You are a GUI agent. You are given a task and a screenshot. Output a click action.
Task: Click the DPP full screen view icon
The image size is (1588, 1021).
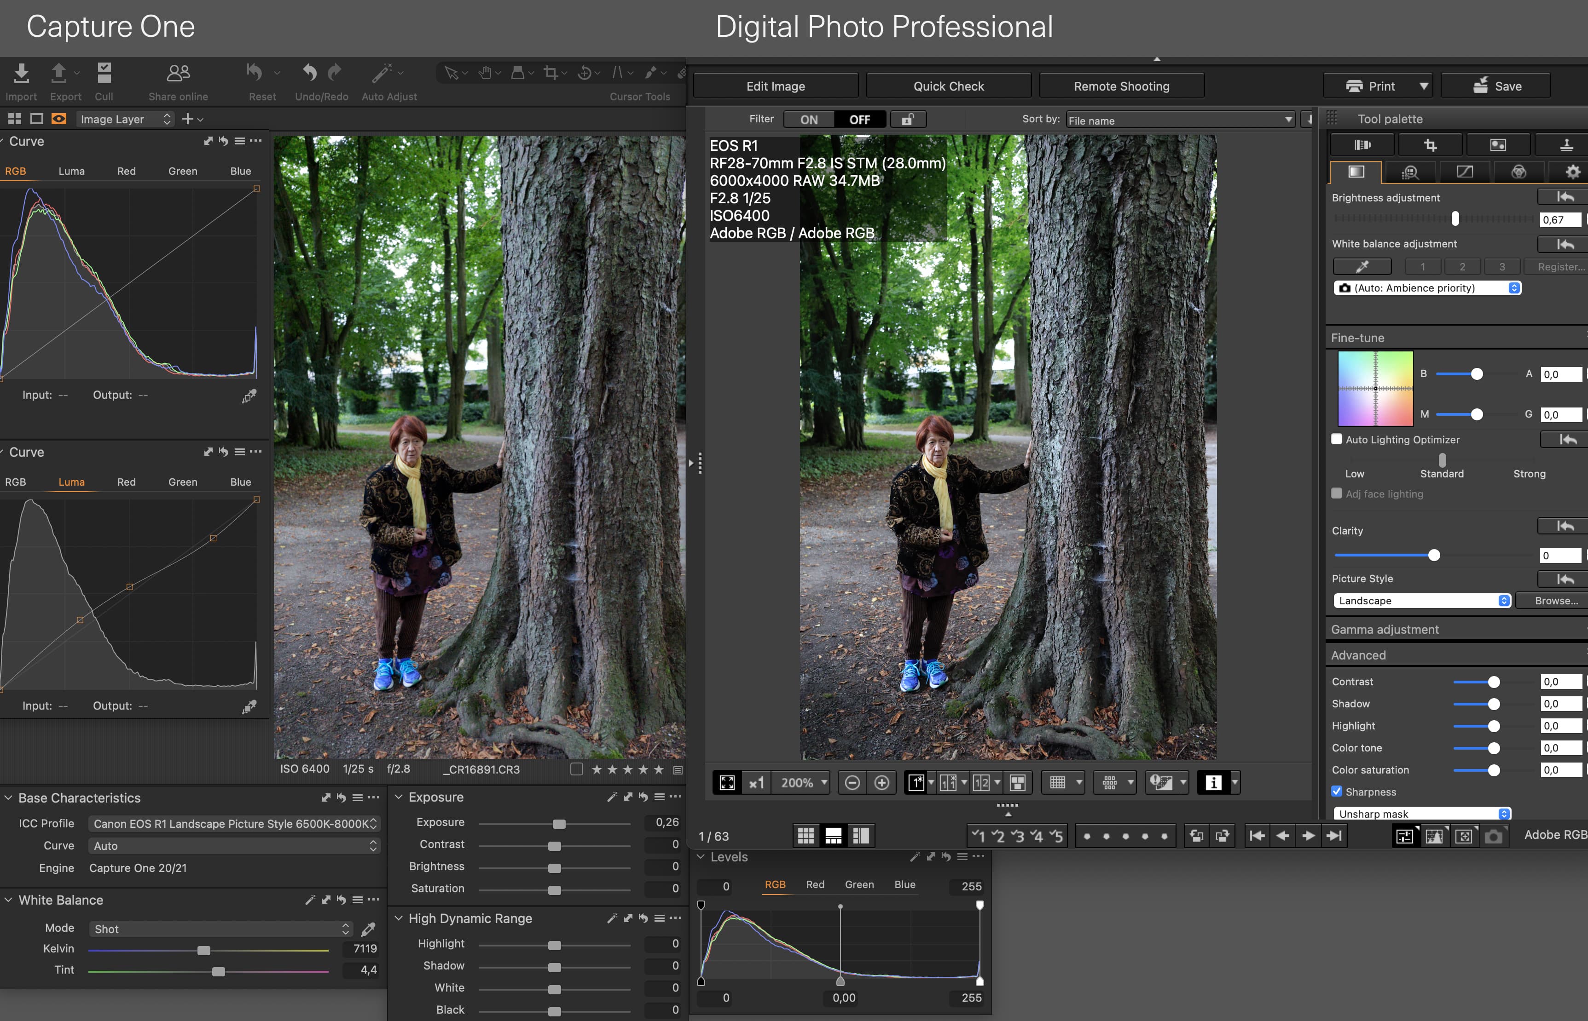726,782
